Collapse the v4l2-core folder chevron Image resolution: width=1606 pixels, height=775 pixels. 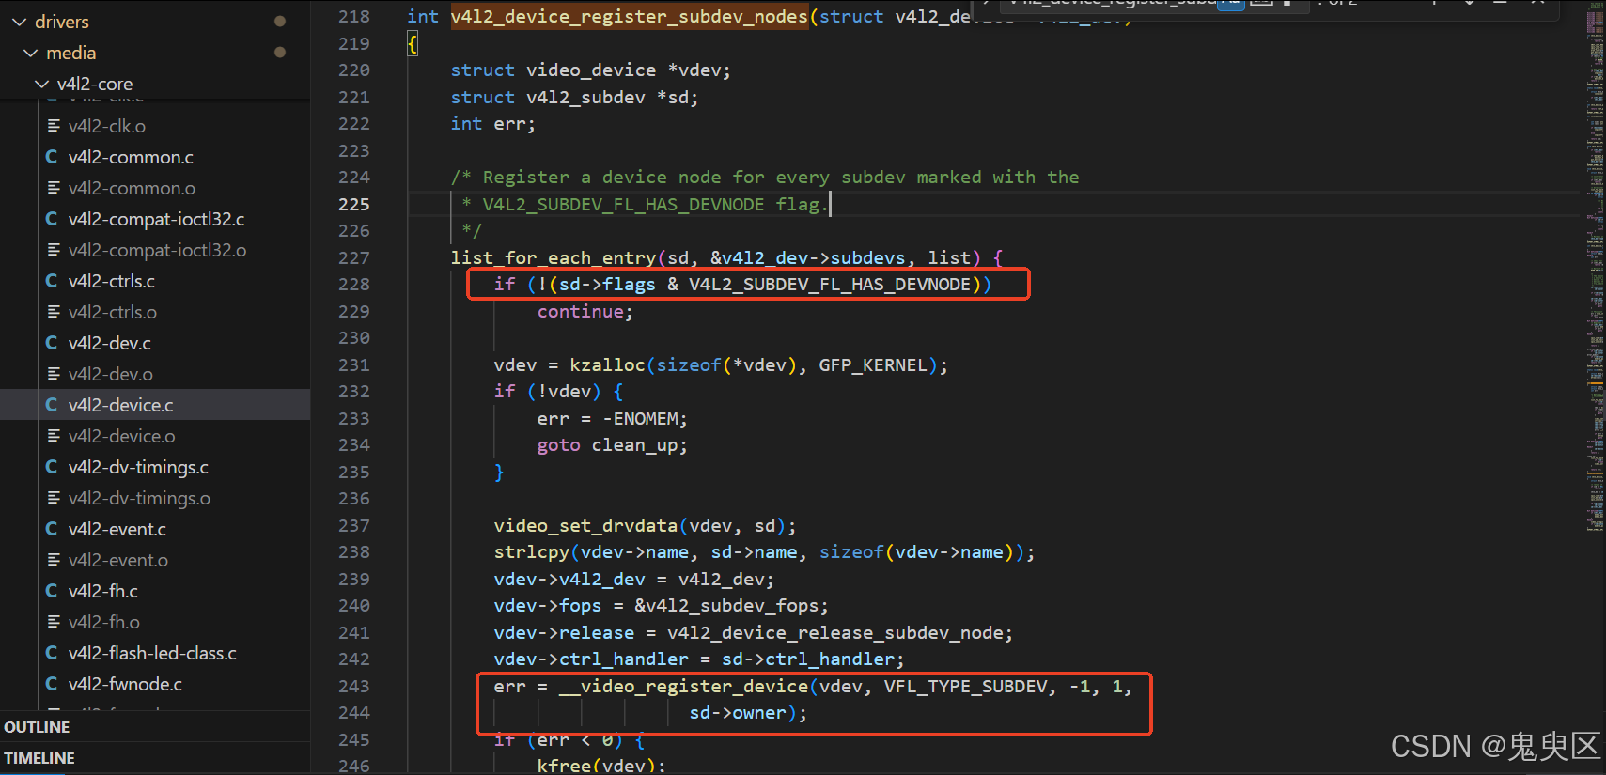(x=41, y=84)
